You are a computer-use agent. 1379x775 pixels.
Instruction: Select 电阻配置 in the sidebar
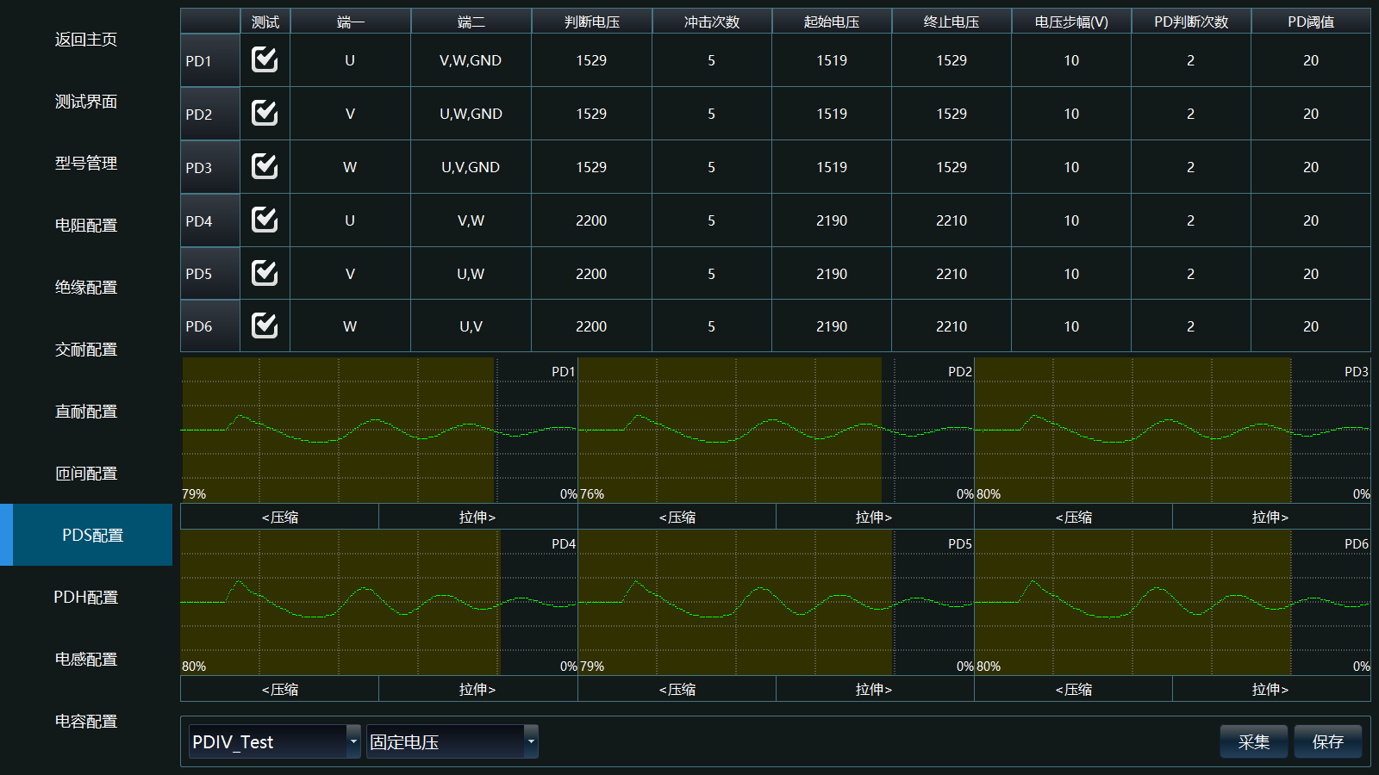[86, 225]
